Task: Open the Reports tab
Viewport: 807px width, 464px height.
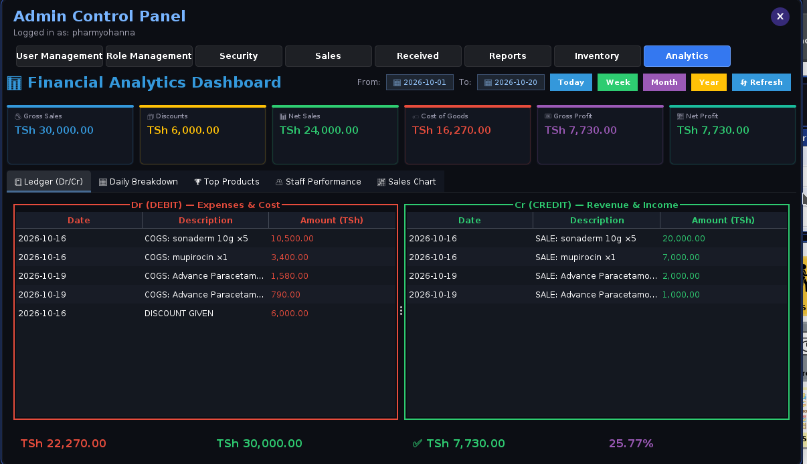Action: click(x=508, y=56)
